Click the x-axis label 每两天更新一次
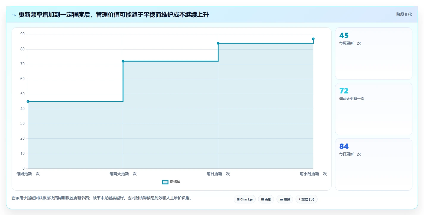The height and width of the screenshot is (215, 424). (123, 174)
